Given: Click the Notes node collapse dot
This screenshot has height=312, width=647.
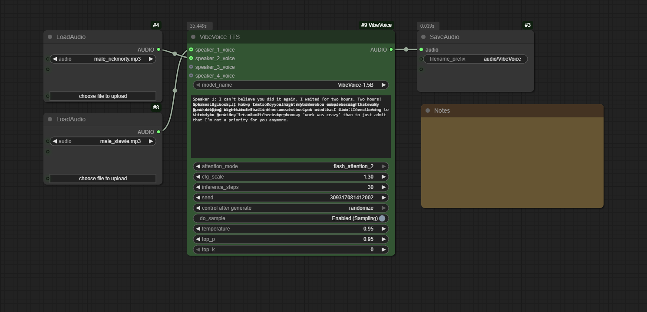Looking at the screenshot, I should [428, 110].
